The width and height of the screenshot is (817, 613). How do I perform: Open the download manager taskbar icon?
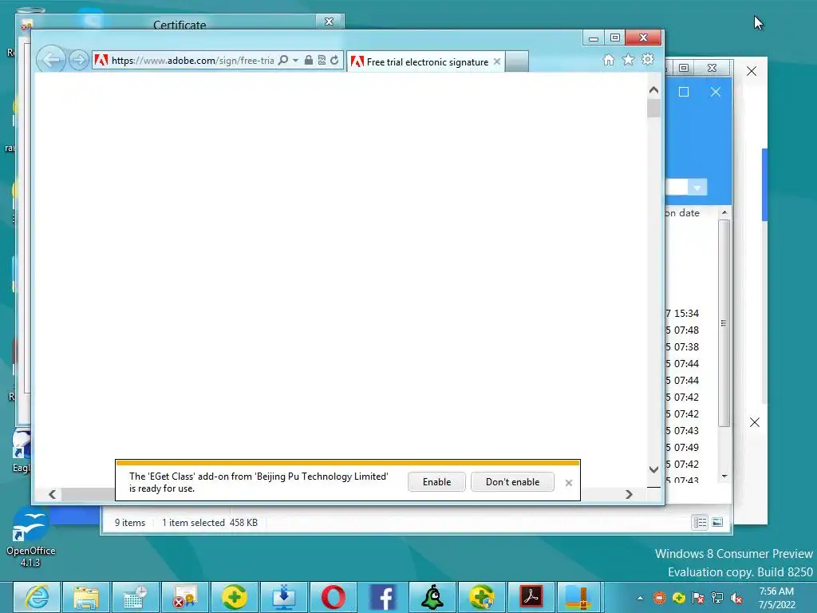point(284,597)
